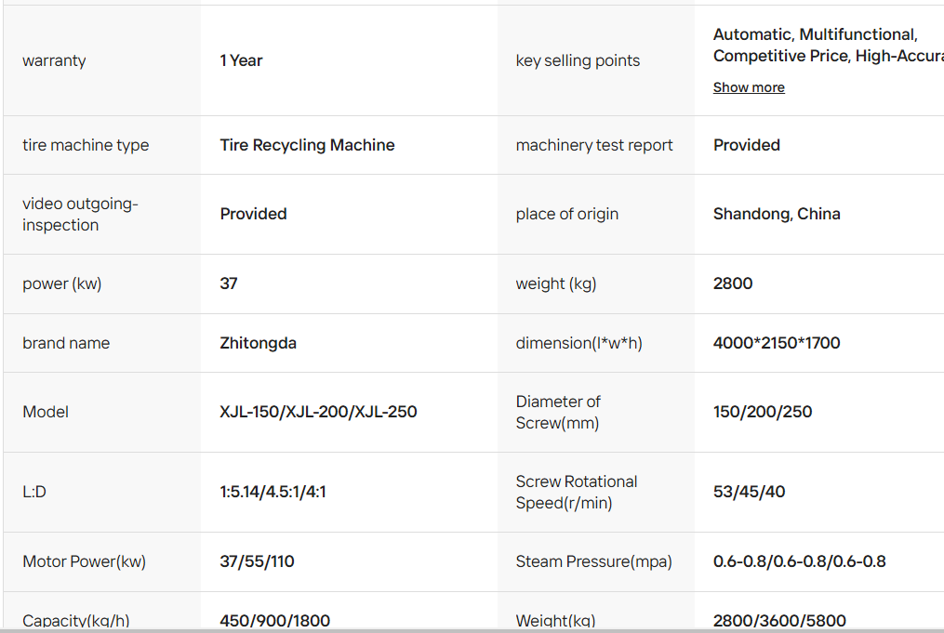944x633 pixels.
Task: Select the screw rotational speed value 53/45/40
Action: 749,492
